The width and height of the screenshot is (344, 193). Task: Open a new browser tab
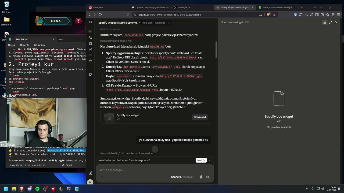click(302, 8)
